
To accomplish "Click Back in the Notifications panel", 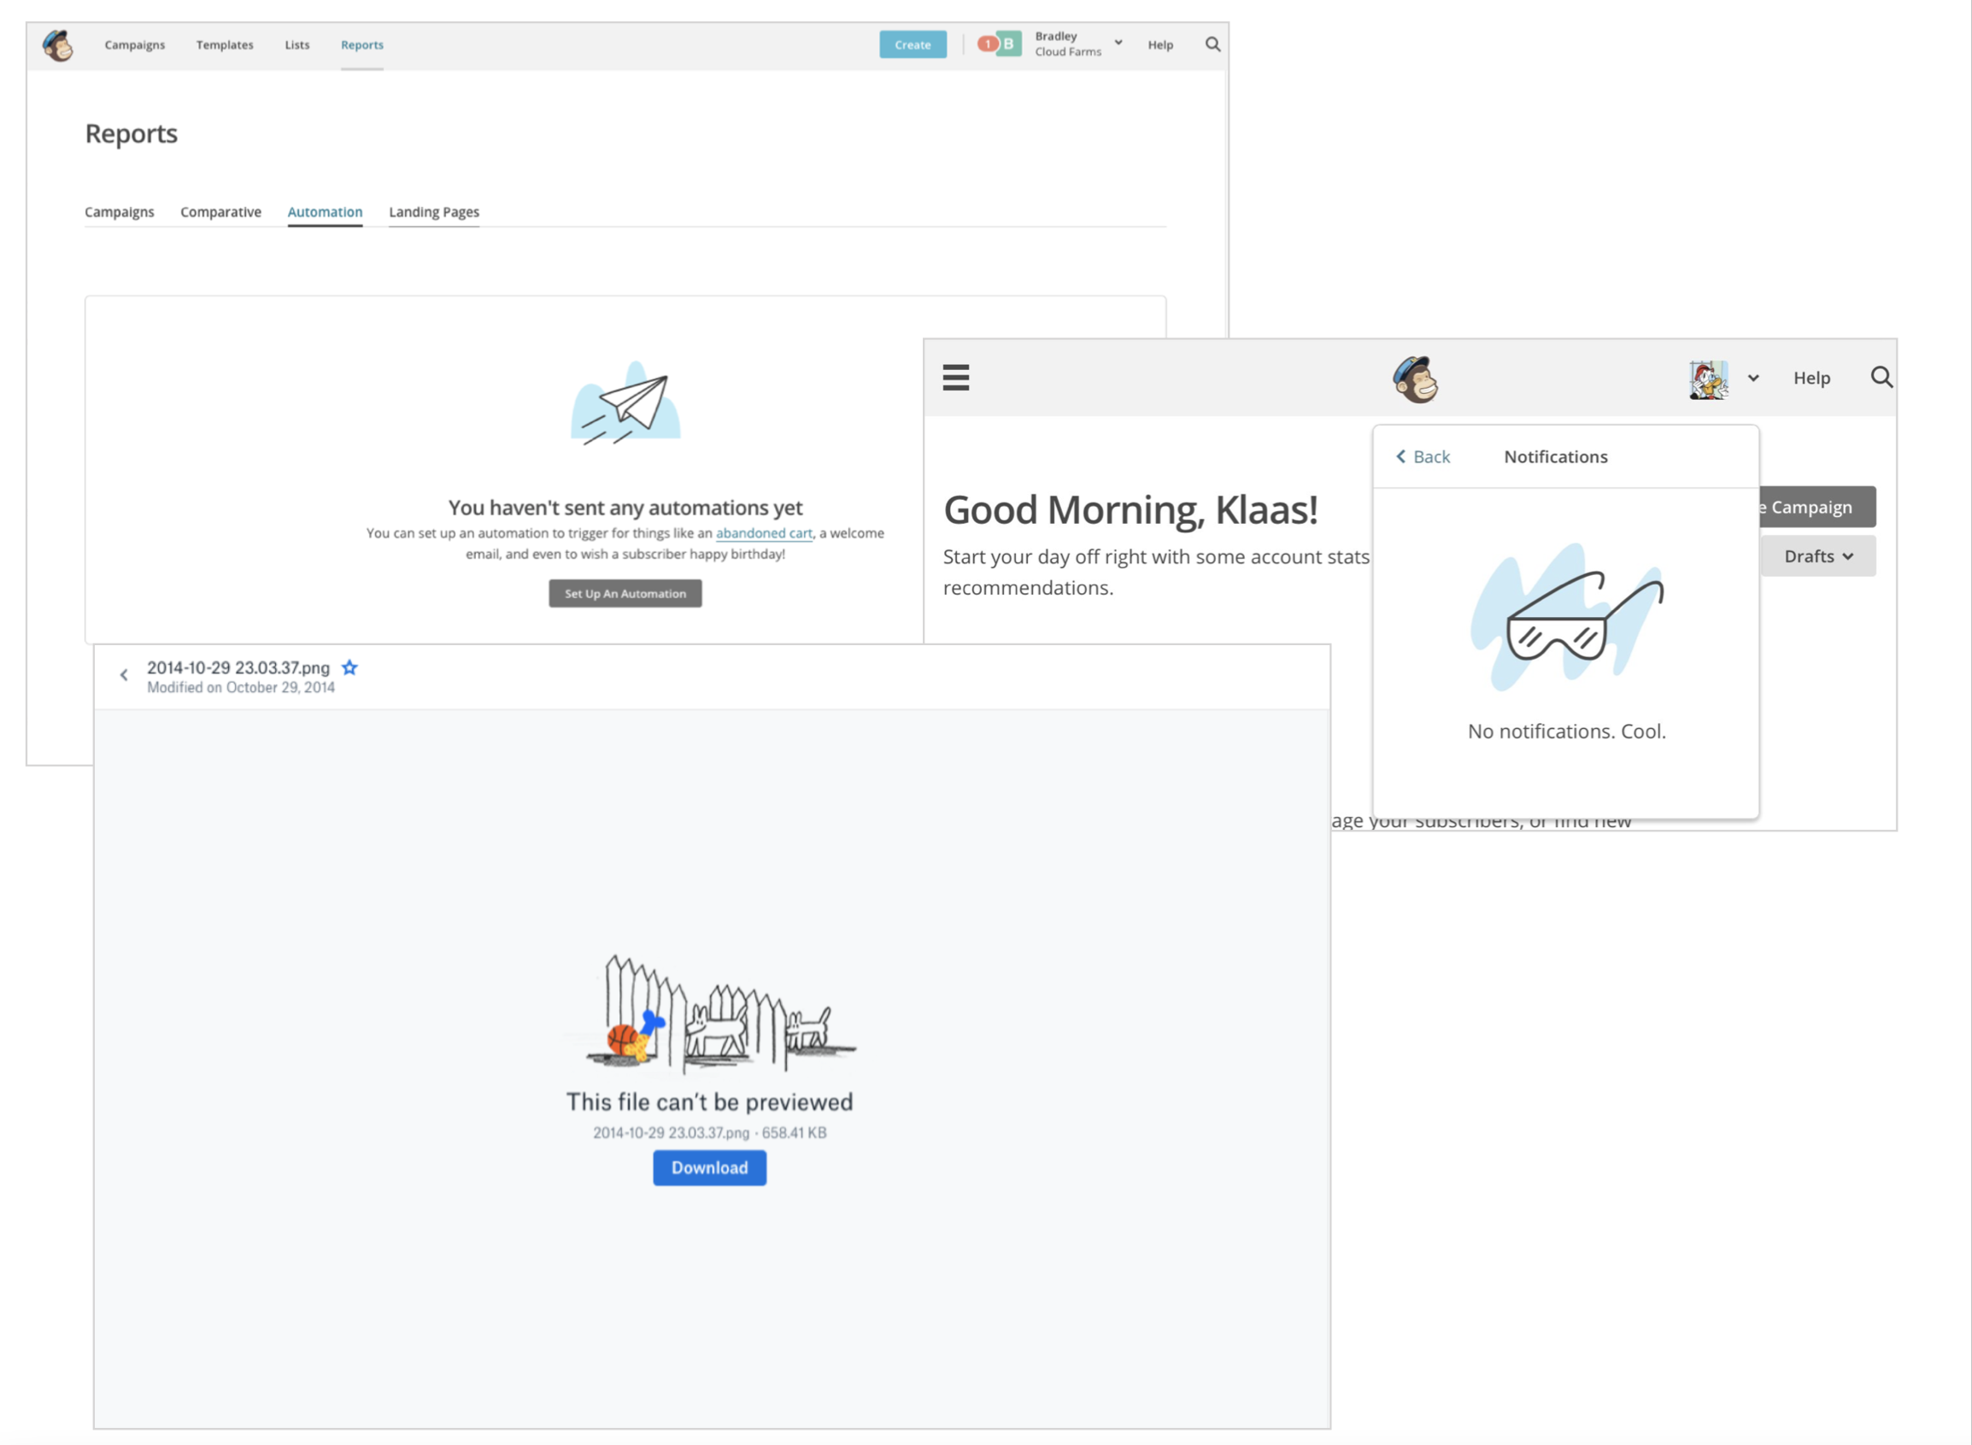I will click(1423, 456).
